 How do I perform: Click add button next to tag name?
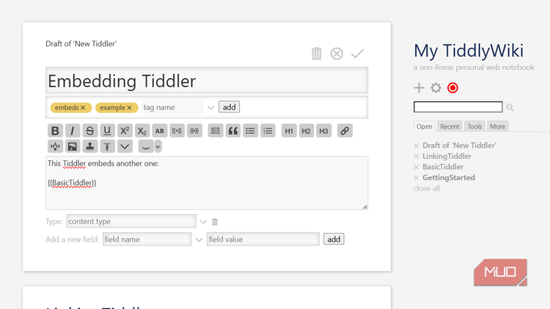pos(229,107)
